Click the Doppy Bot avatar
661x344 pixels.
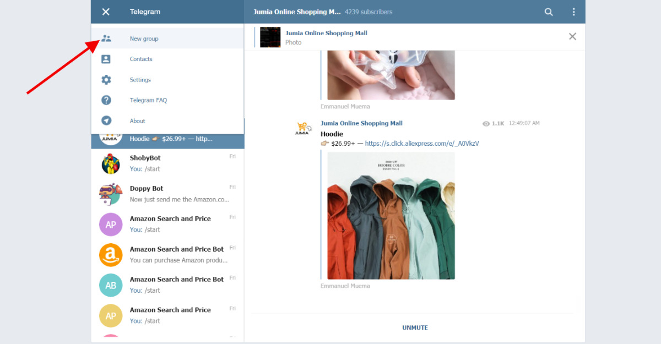click(111, 194)
